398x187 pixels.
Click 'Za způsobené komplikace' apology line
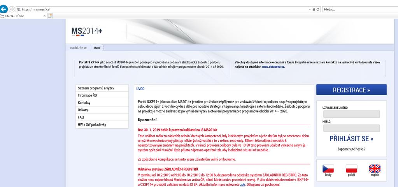tap(187, 159)
